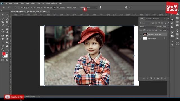The height and width of the screenshot is (101, 180).
Task: Select the Pen tool
Action: tap(7, 39)
